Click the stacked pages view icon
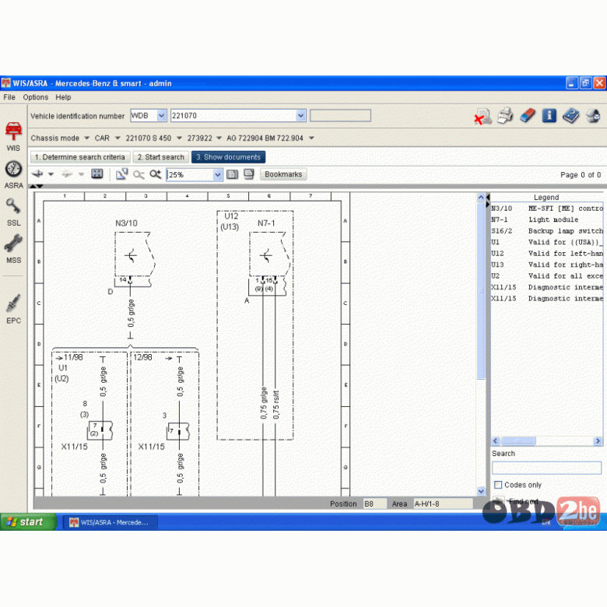Screen dimensions: 607x607 click(249, 174)
